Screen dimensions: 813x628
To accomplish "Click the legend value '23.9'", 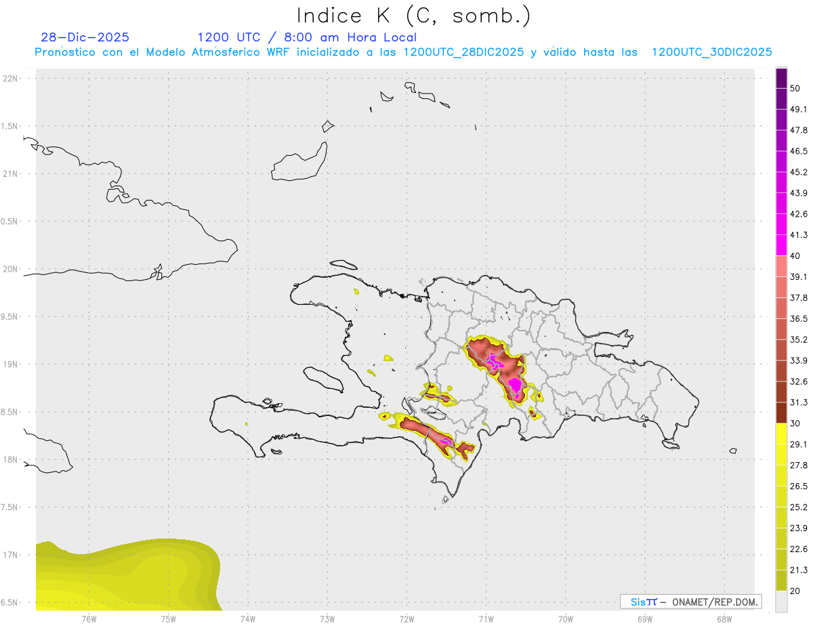I will [x=799, y=528].
